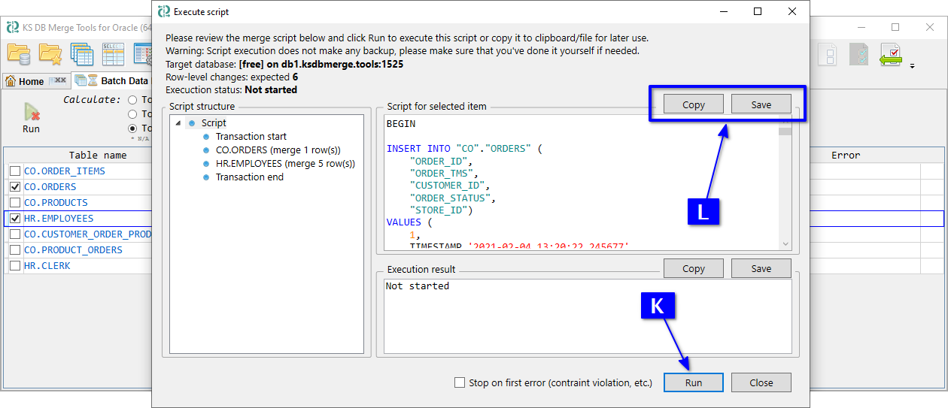Uncheck the CO.ORDERS table checkbox
Screen dimensions: 948x408
(15, 187)
